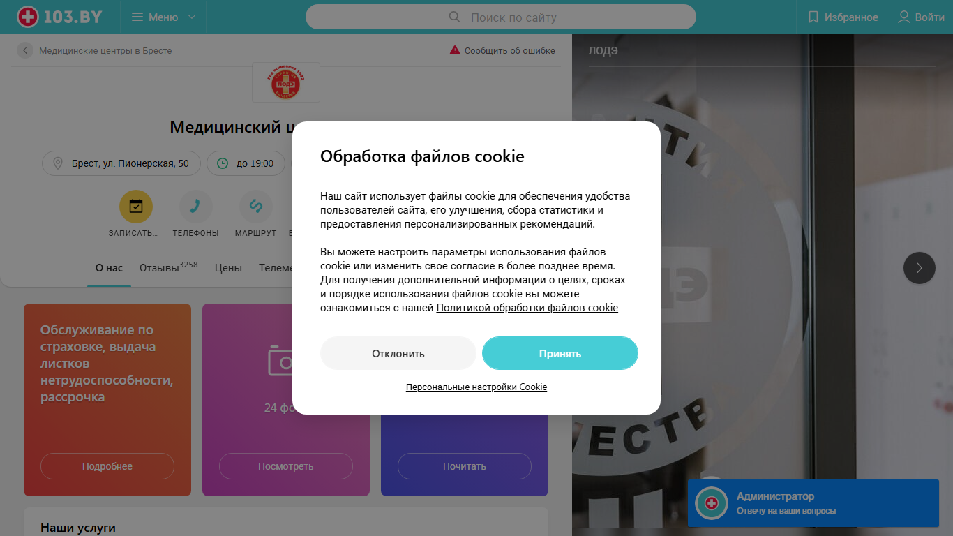This screenshot has height=536, width=953.
Task: Open Избранное bookmark icon in header
Action: [x=813, y=17]
